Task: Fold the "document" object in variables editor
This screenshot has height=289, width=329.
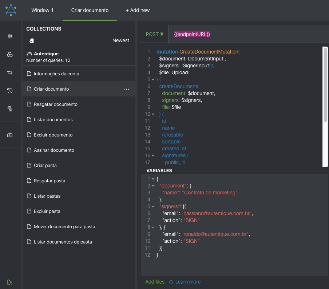Action: point(153,186)
